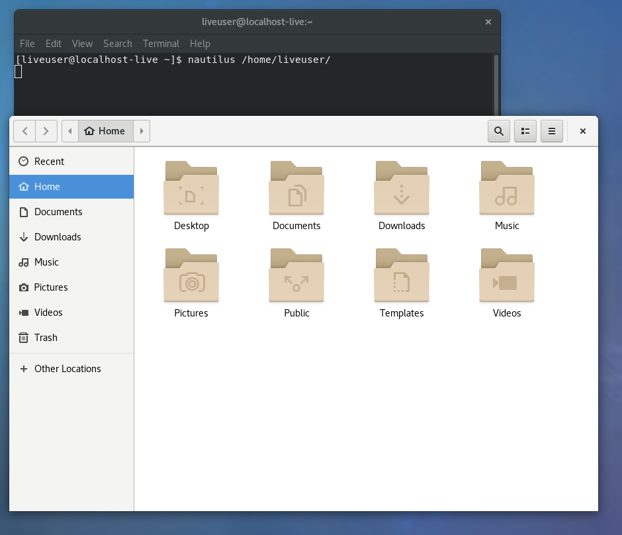The image size is (622, 535).
Task: Open the terminal Help menu
Action: click(200, 44)
